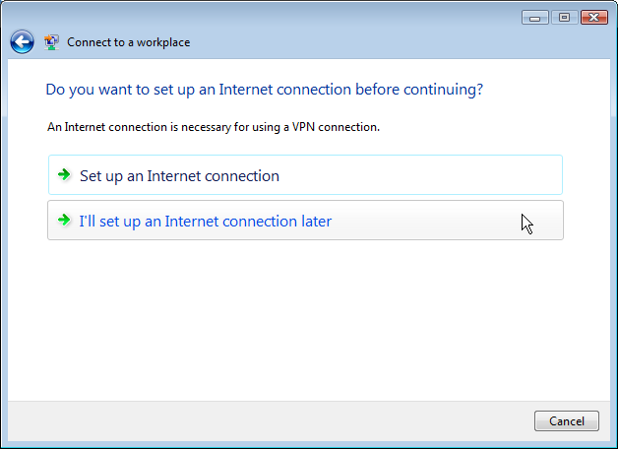Click the word later in second option
This screenshot has height=449, width=618.
point(317,222)
